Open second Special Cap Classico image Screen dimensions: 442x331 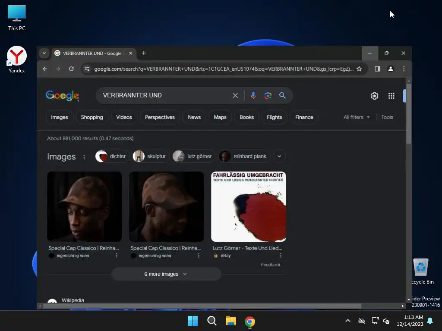click(166, 206)
